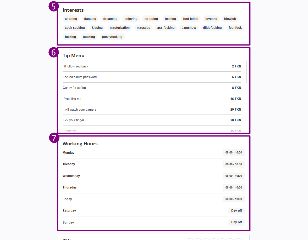Click the "kissing" interest tag

pyautogui.click(x=97, y=28)
